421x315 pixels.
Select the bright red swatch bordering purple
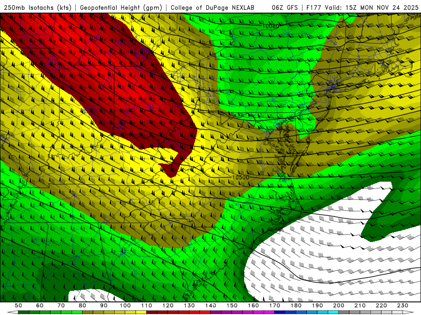[205, 312]
